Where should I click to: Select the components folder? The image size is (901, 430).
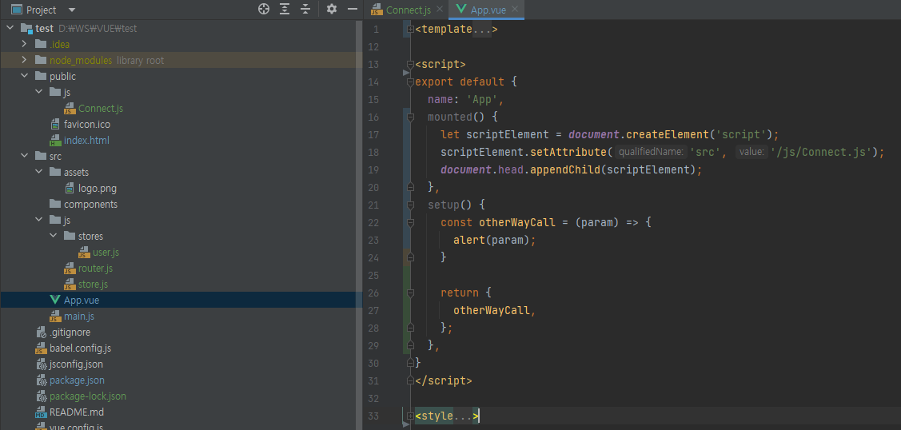90,205
